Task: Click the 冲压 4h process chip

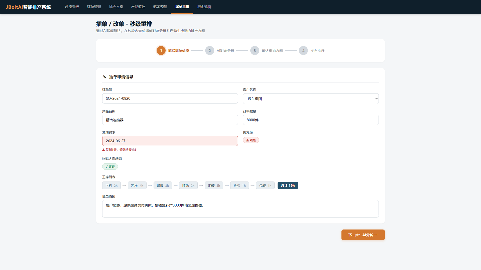Action: 137,185
